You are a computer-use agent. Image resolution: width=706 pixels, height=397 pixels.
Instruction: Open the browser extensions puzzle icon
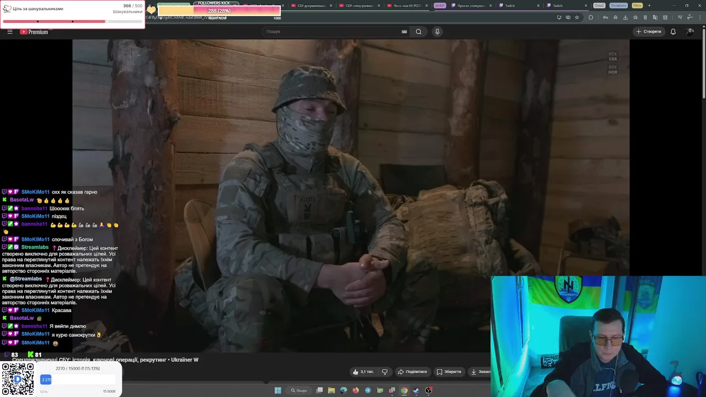click(591, 17)
